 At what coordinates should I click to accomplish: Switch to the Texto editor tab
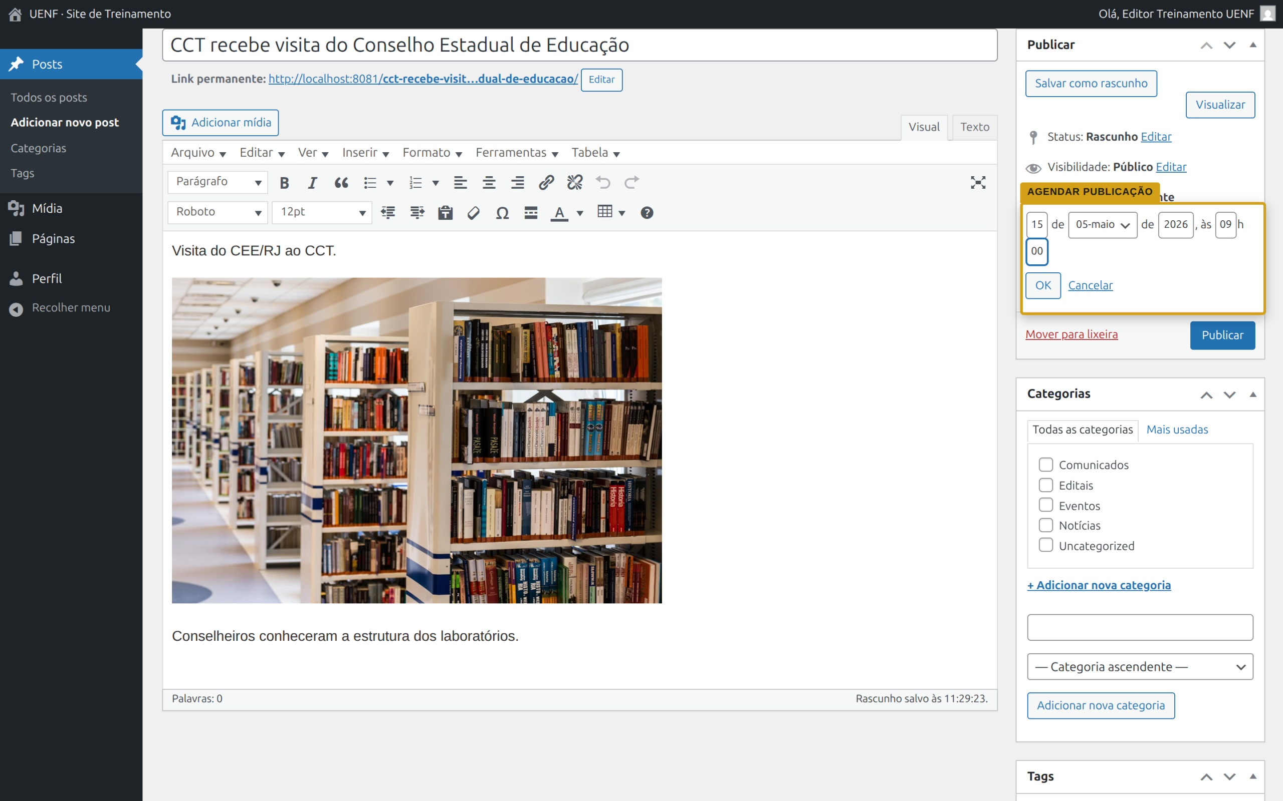[974, 127]
